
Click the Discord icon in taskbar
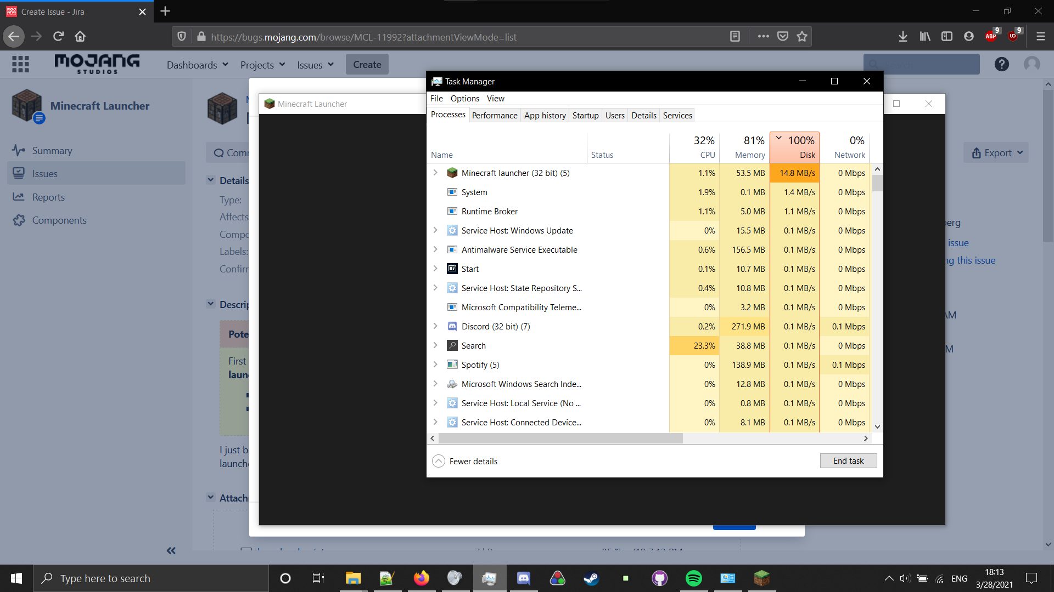pyautogui.click(x=524, y=578)
